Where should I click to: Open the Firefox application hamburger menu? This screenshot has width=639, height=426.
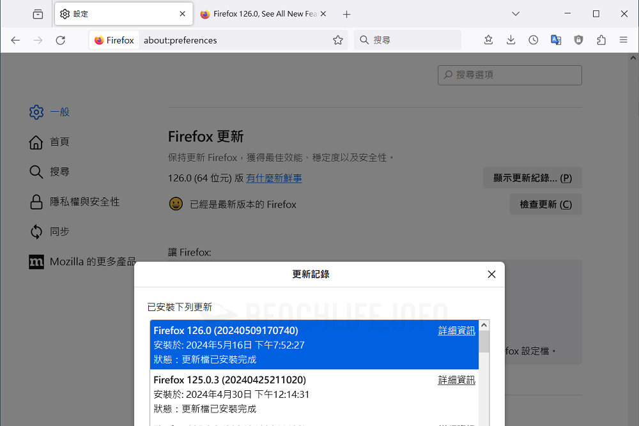pyautogui.click(x=624, y=40)
